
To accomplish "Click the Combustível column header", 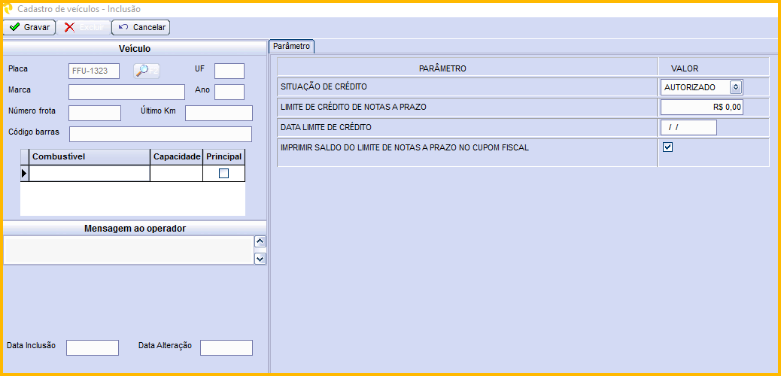I will click(90, 156).
